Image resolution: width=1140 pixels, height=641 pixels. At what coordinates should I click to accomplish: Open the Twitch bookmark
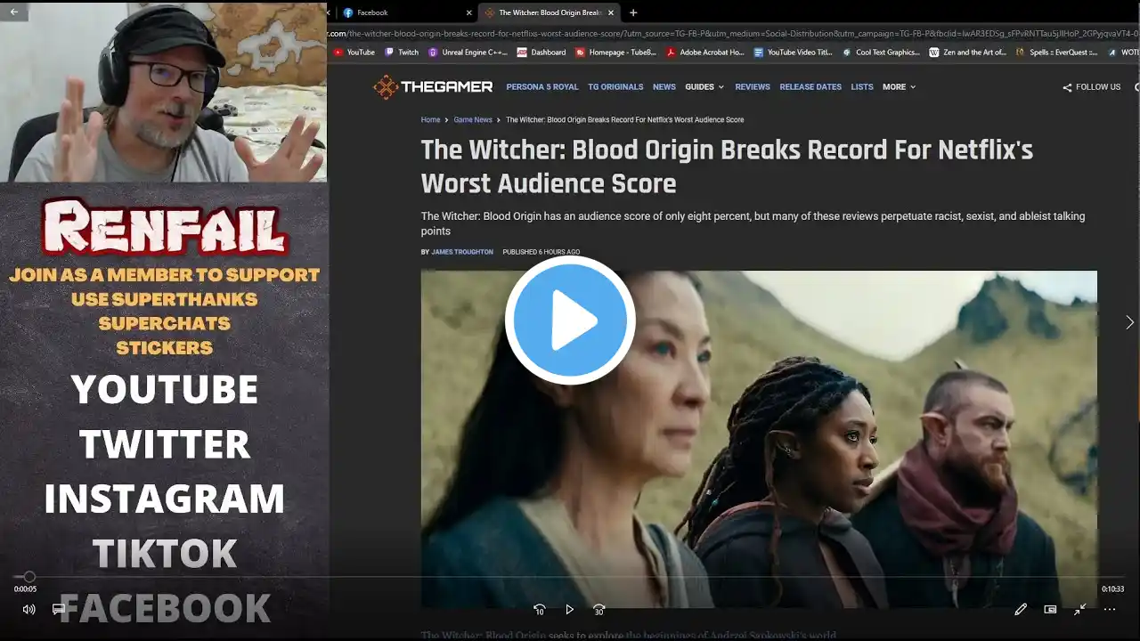click(x=402, y=53)
